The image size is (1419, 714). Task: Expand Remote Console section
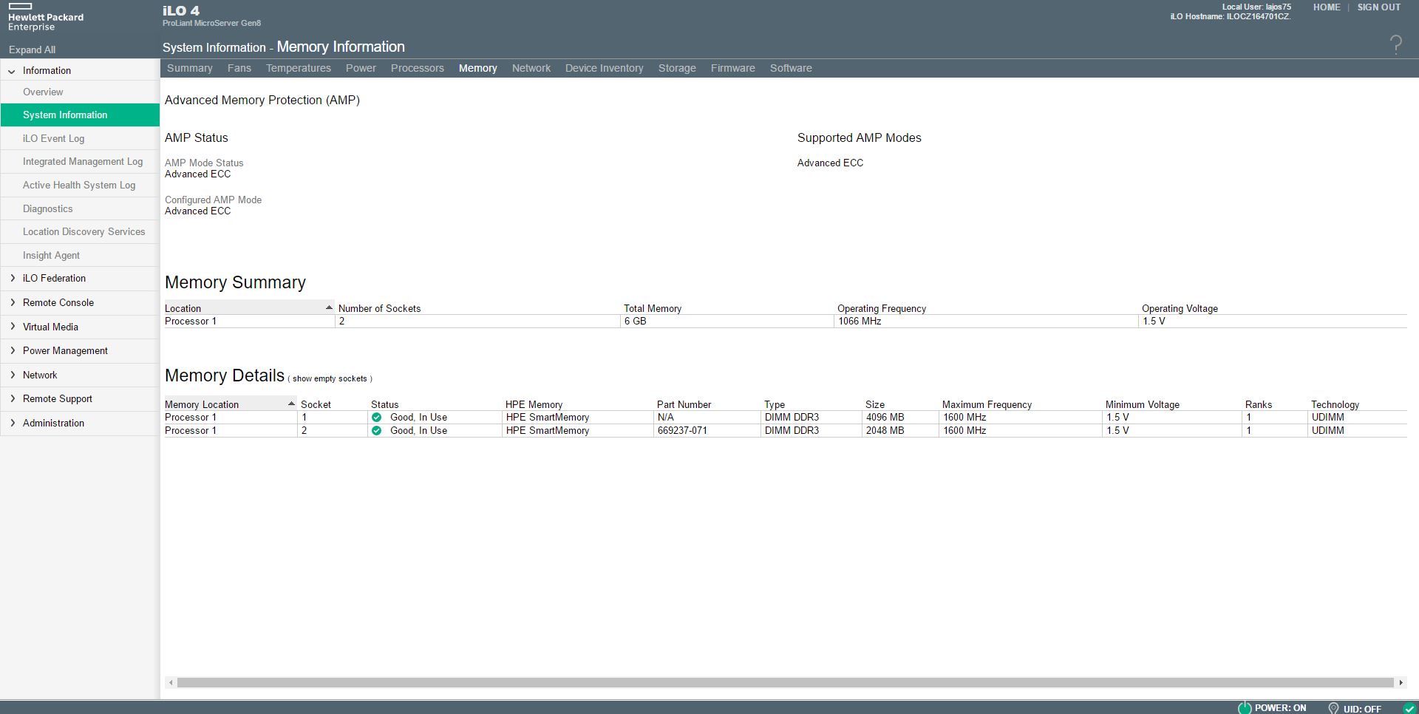pyautogui.click(x=13, y=303)
